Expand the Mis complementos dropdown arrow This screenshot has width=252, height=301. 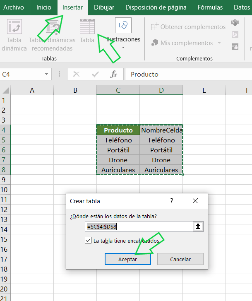pos(219,43)
